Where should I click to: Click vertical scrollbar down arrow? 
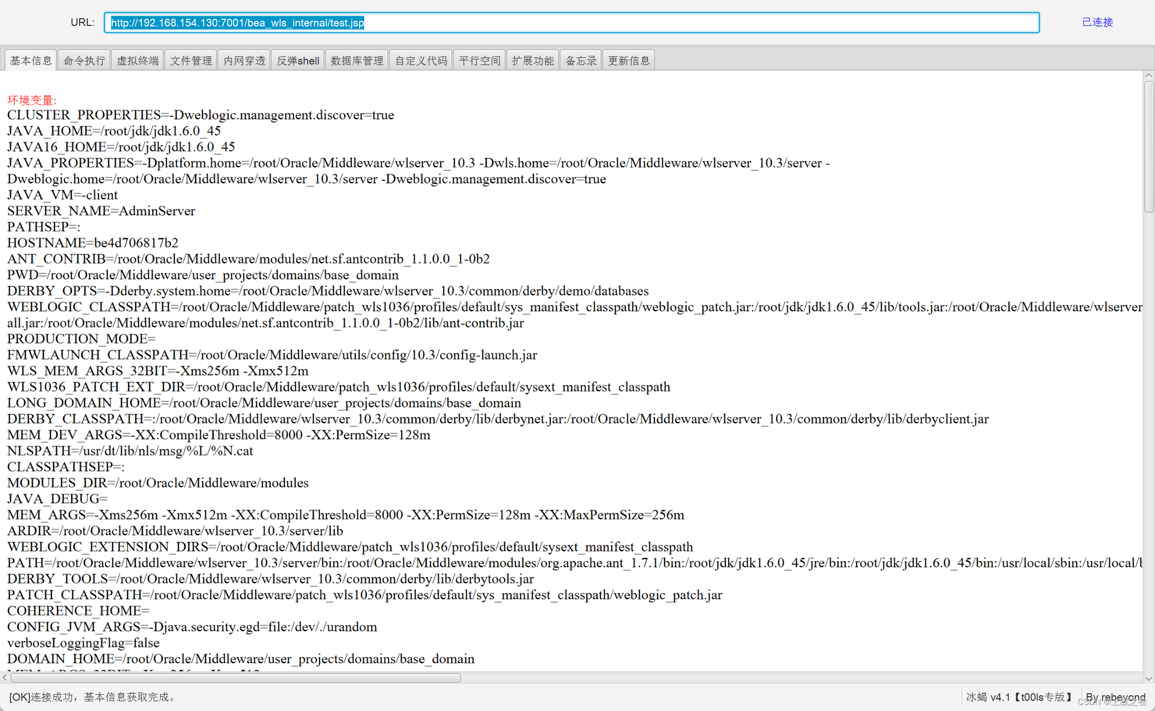click(x=1148, y=679)
